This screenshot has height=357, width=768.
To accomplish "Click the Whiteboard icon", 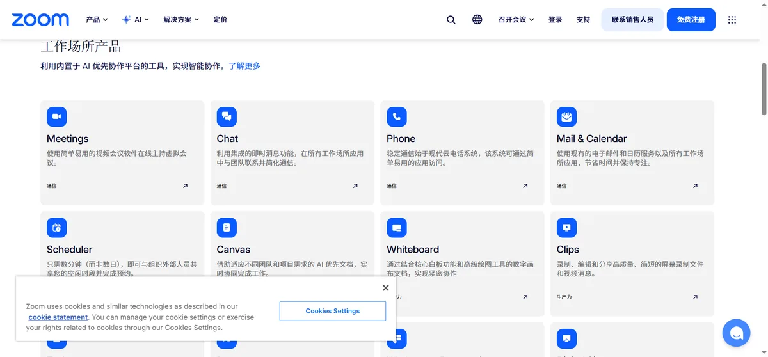I will coord(397,228).
